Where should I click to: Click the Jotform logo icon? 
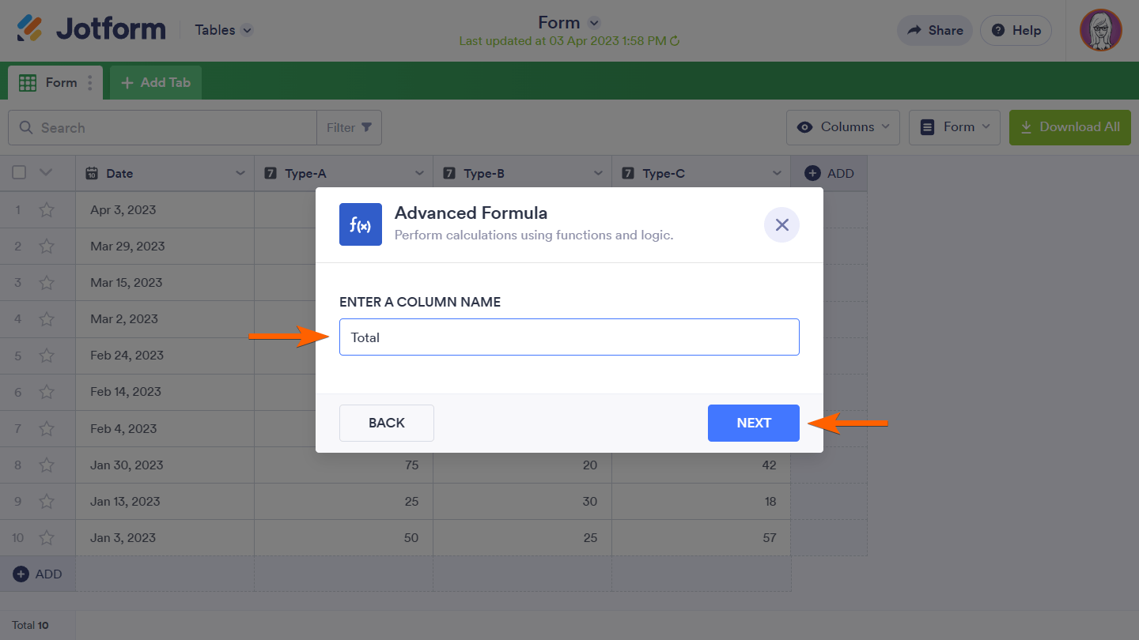tap(30, 29)
